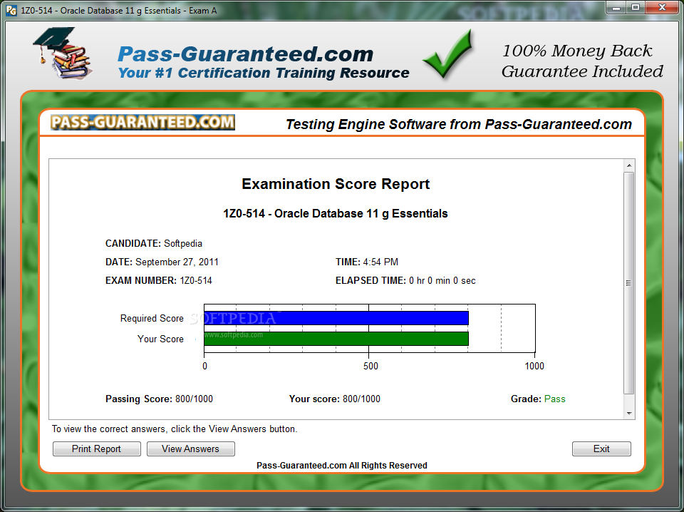
Task: Click the elapsed time 0 hr 0 min 0 sec
Action: (442, 281)
